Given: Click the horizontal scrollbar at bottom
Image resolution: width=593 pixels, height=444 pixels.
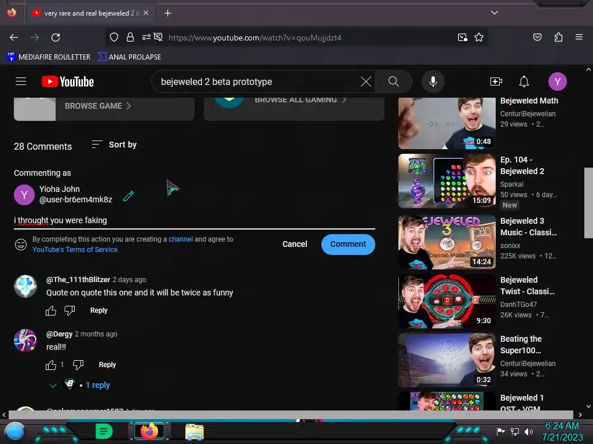Looking at the screenshot, I should click(291, 414).
